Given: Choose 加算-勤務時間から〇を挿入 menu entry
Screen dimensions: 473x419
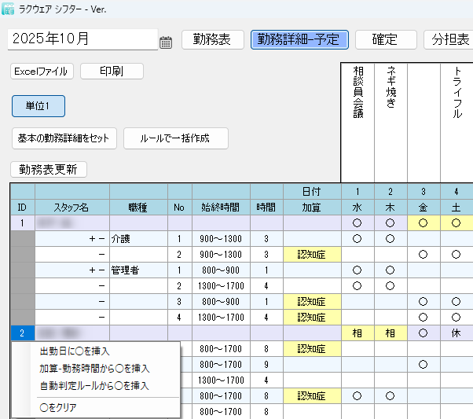Looking at the screenshot, I should (x=94, y=368).
